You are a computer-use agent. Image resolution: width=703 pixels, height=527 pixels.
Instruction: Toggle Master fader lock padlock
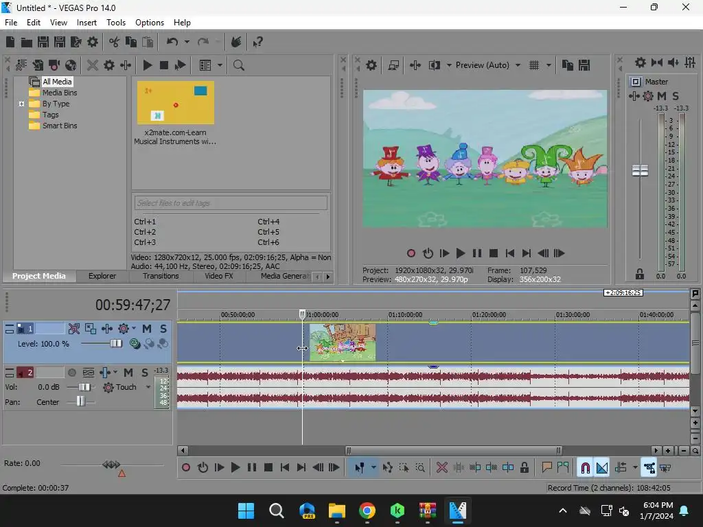[x=640, y=274]
